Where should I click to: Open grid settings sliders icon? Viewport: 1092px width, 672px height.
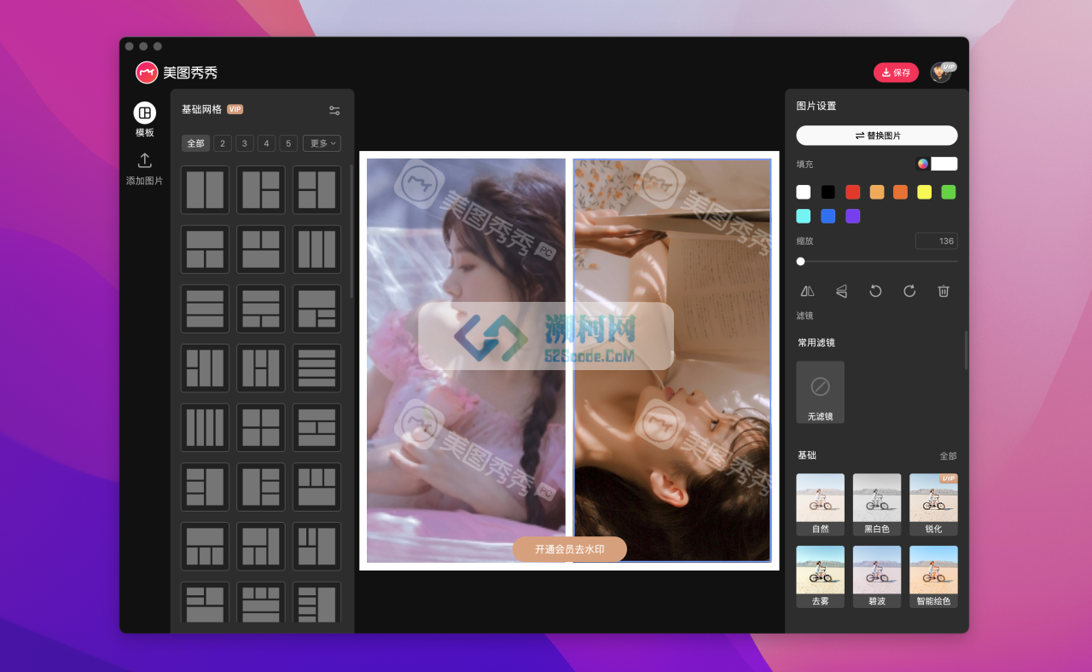pos(334,110)
